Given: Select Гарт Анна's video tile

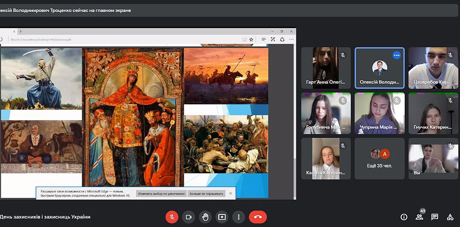Looking at the screenshot, I should tap(326, 68).
